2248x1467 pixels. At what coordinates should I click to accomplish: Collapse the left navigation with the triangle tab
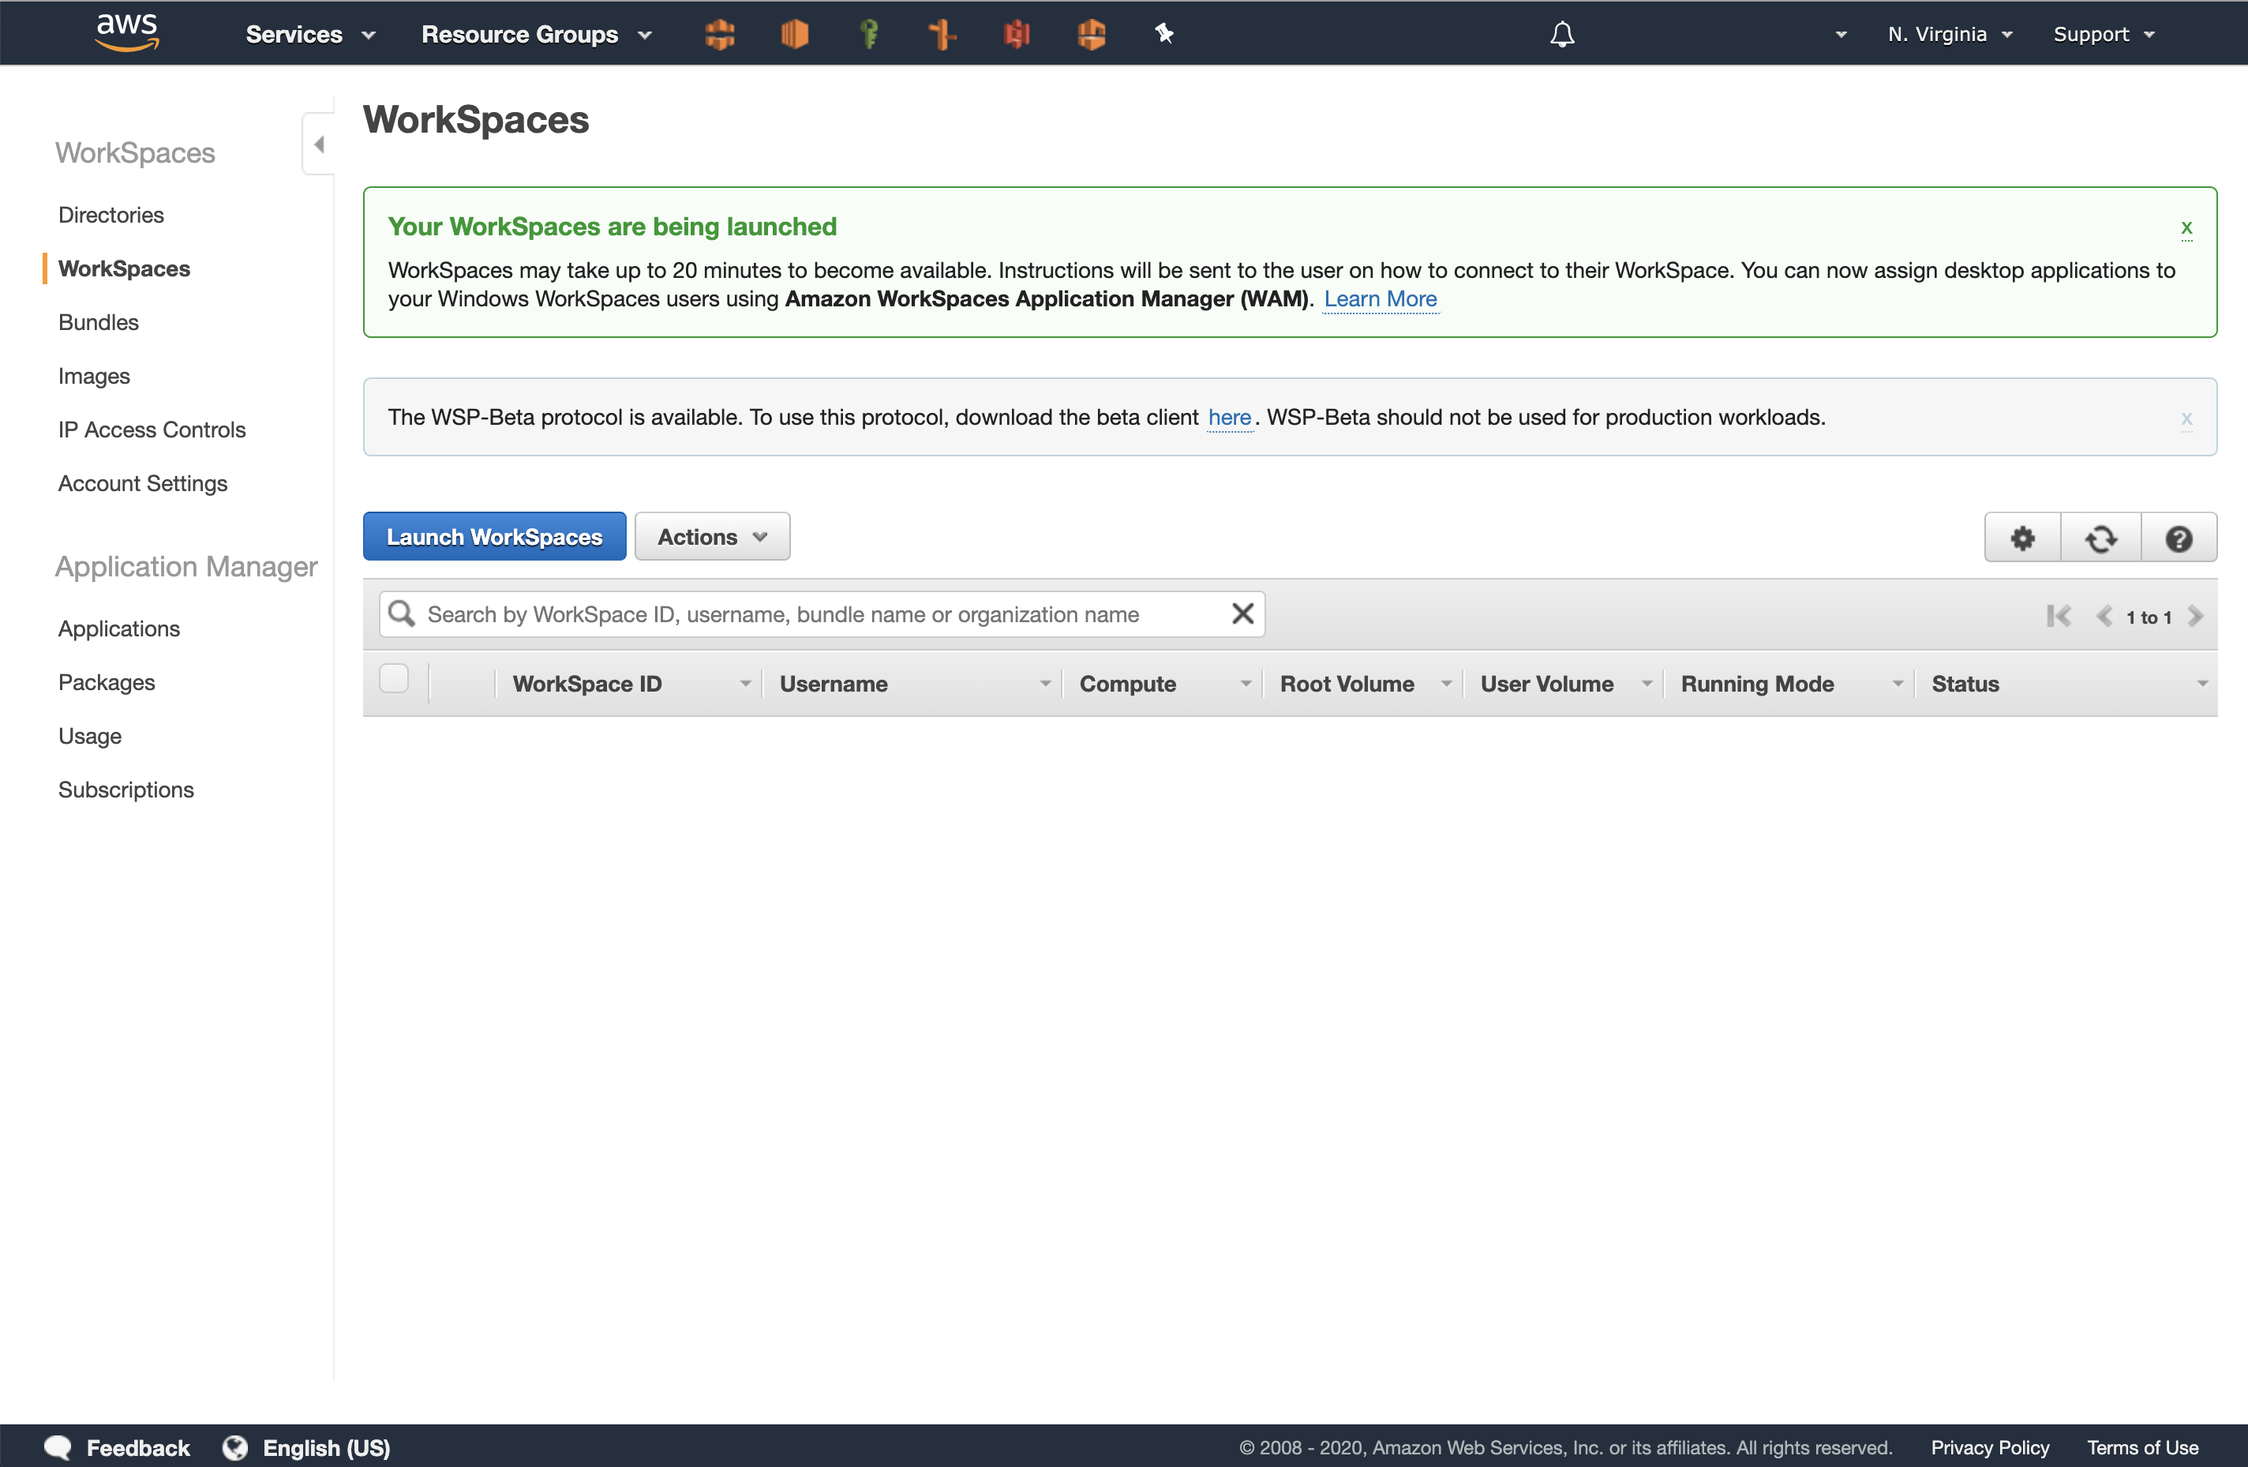[318, 144]
